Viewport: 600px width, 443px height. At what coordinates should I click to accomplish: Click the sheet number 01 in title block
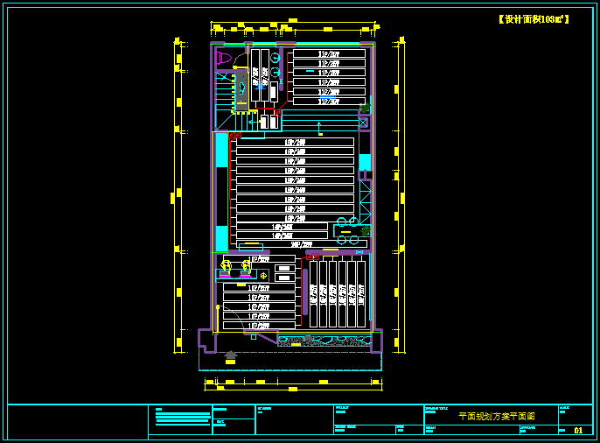click(x=578, y=430)
